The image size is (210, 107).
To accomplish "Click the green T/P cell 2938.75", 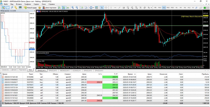I will click(x=110, y=77).
